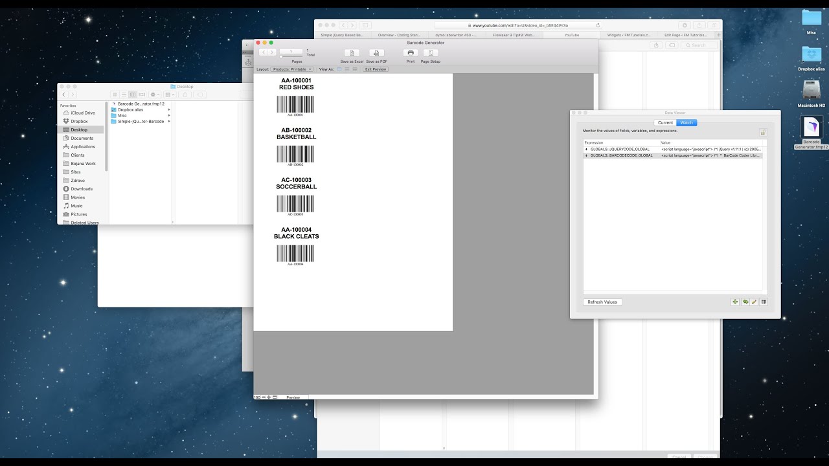Click the Finder sidebar scrollbar

click(106, 136)
